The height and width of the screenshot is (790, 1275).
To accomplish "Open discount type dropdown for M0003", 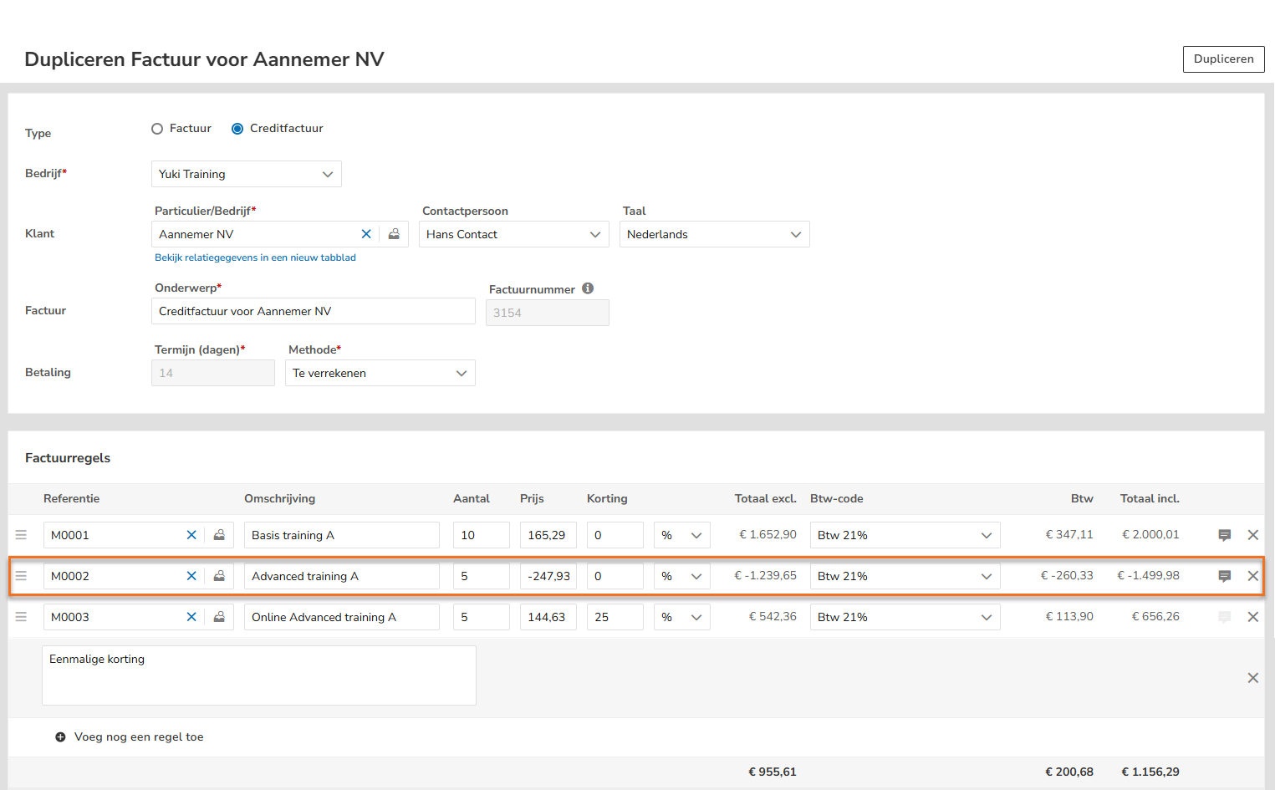I will pos(682,617).
